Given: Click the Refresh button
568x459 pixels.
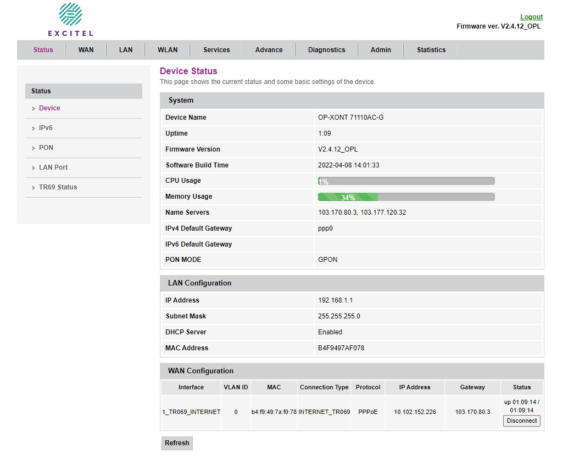Looking at the screenshot, I should click(177, 443).
